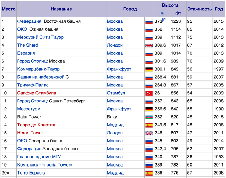Click the UK flag in the Heron Tower row
The height and width of the screenshot is (178, 226).
click(x=149, y=133)
